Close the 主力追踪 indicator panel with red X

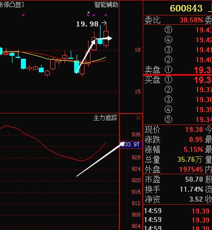138,118
